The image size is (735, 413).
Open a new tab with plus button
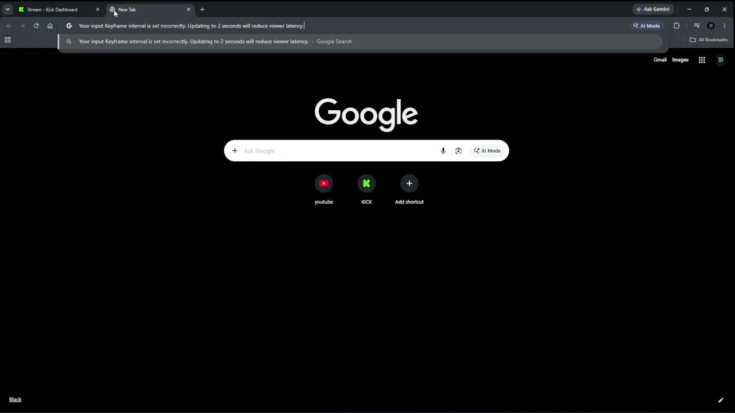[x=202, y=9]
